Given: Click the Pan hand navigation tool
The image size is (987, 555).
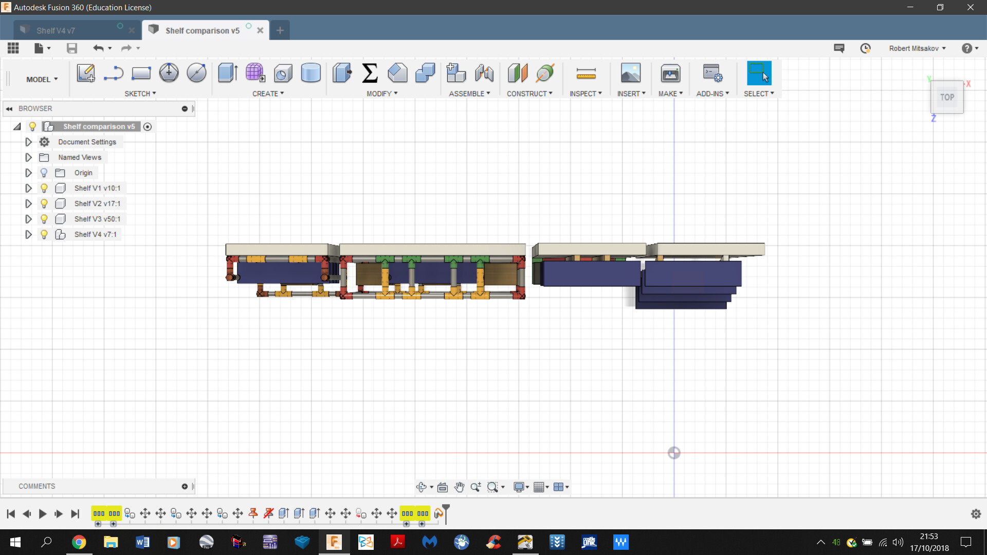Looking at the screenshot, I should pos(459,487).
